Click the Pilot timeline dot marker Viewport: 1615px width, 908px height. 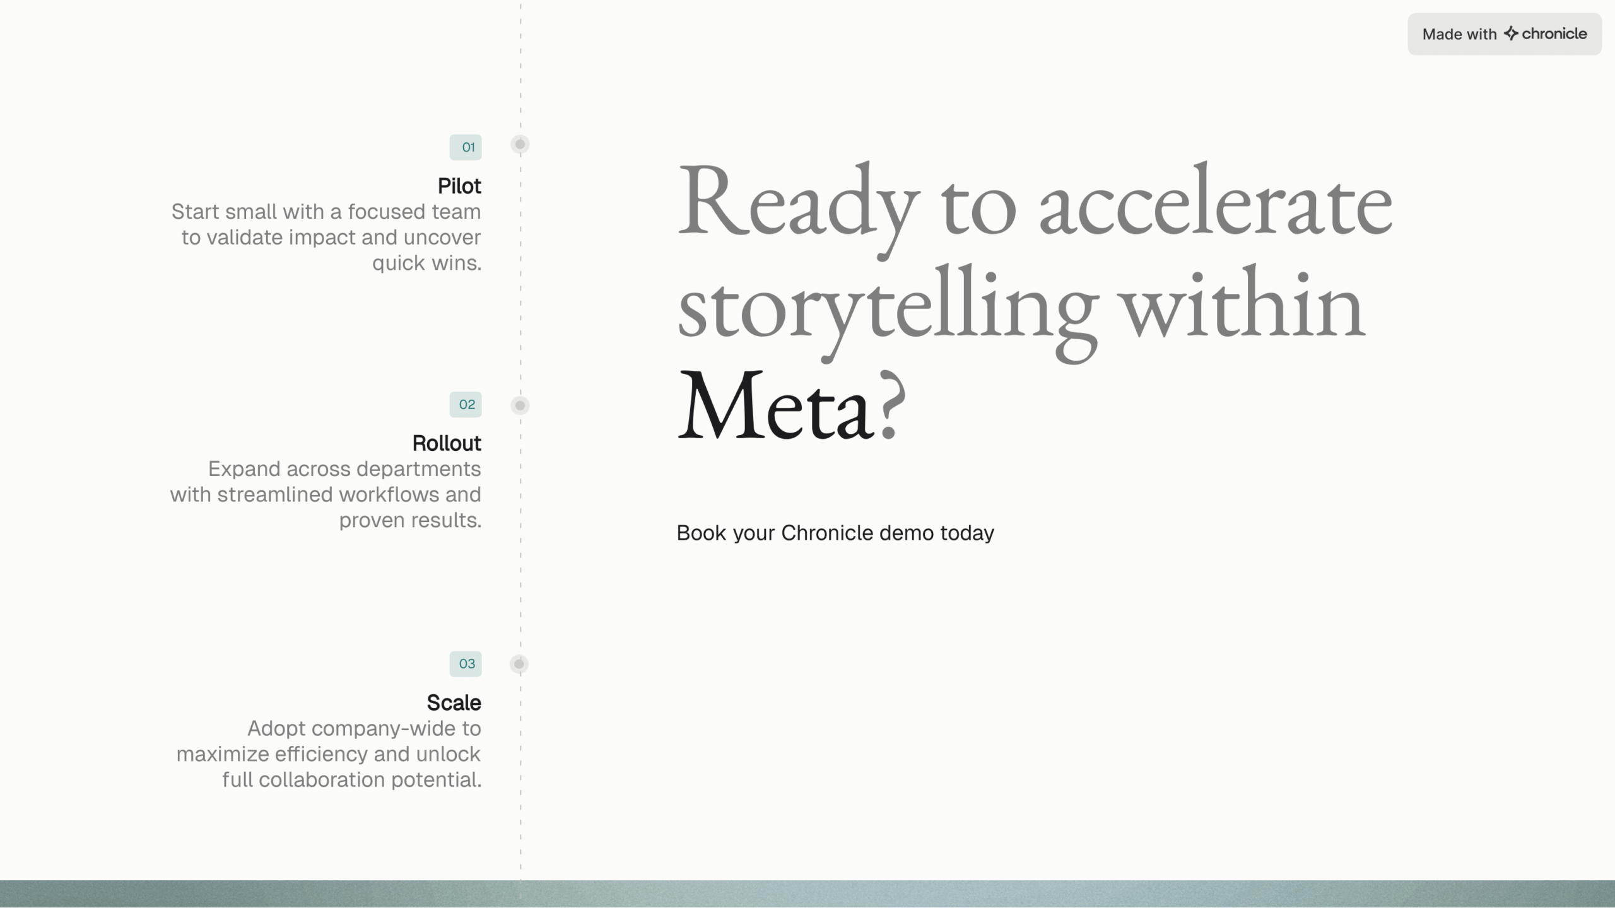click(x=520, y=144)
